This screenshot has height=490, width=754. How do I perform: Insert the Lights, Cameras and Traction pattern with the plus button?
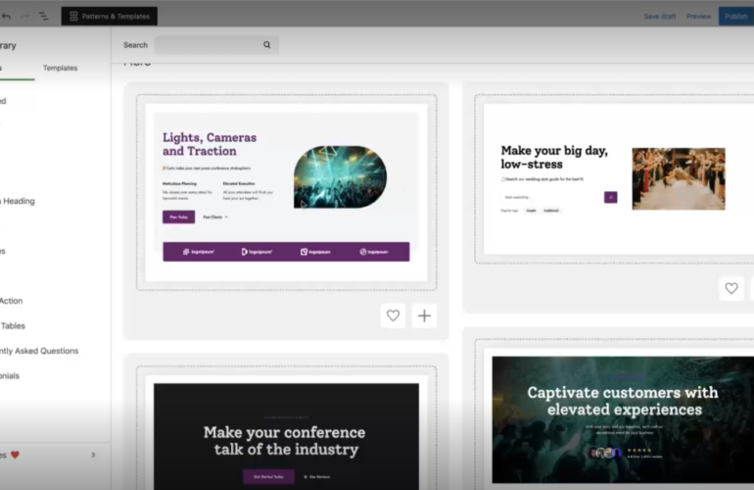point(424,316)
